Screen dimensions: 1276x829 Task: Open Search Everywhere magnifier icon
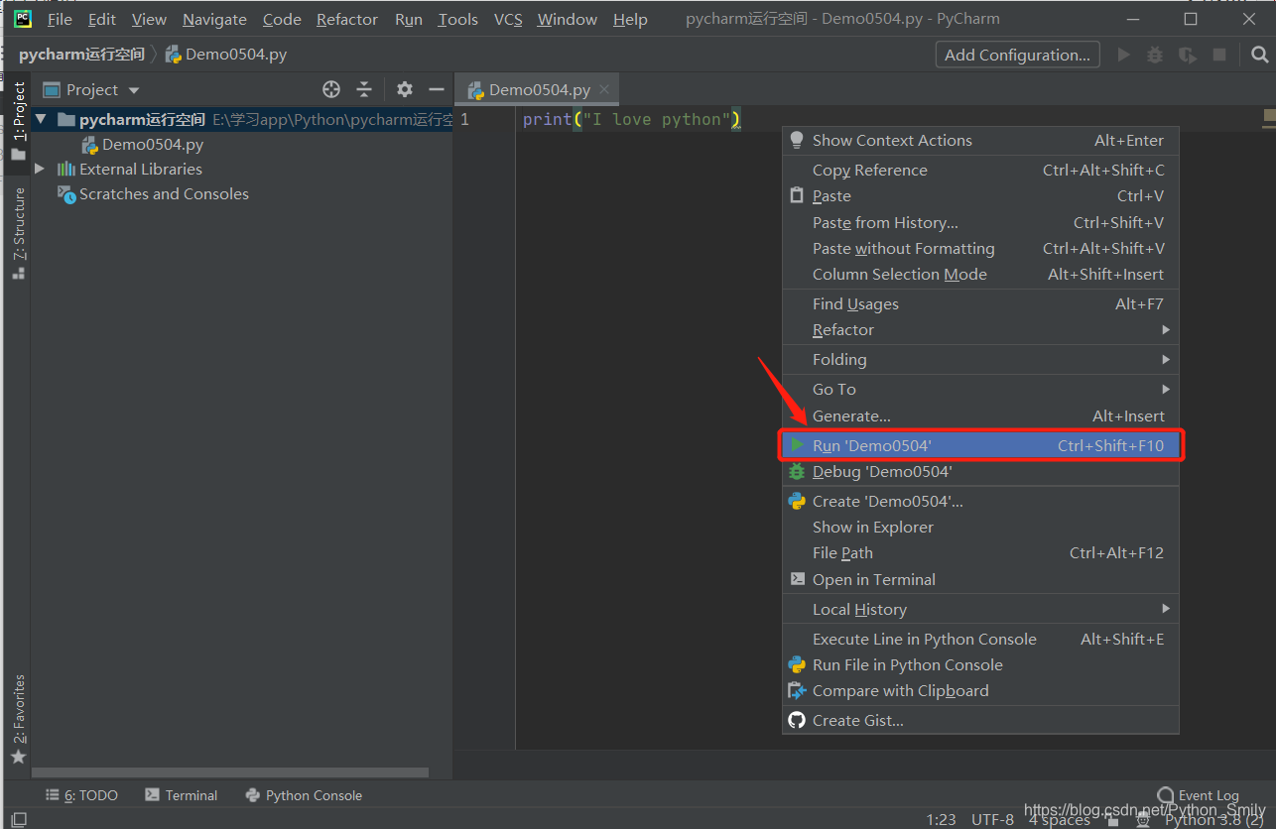1259,55
